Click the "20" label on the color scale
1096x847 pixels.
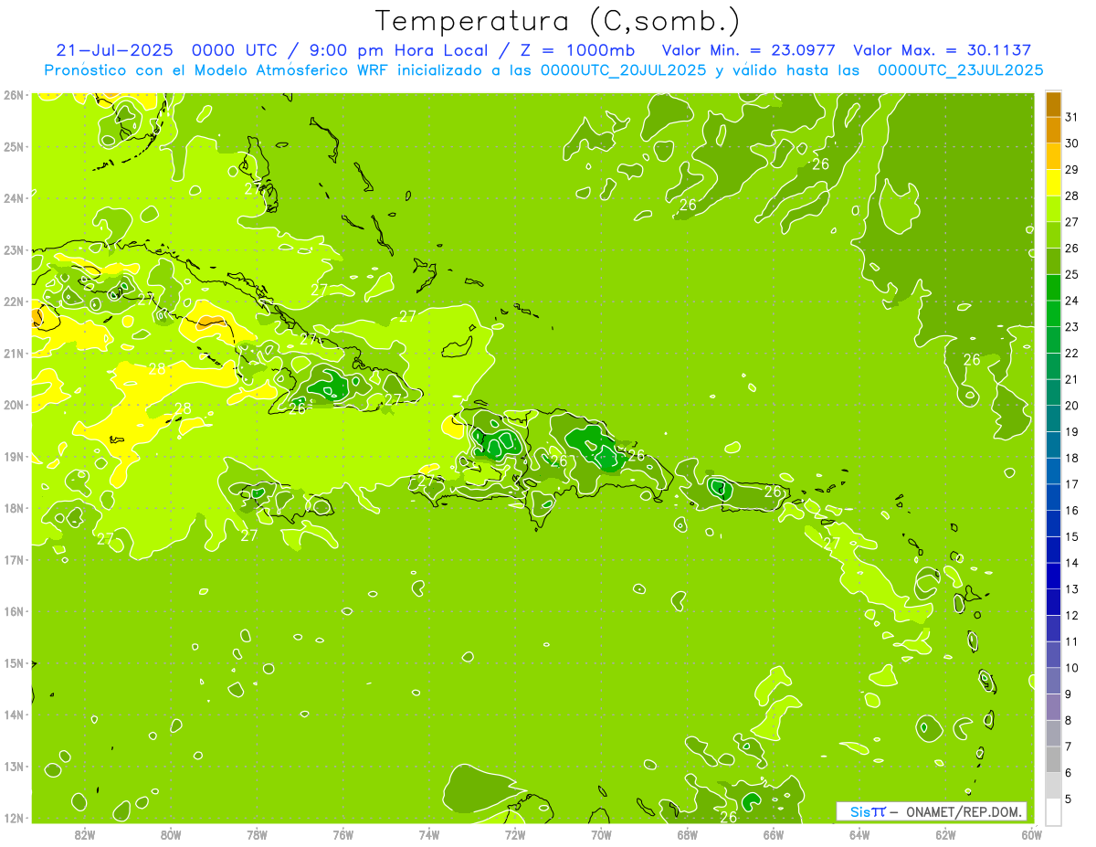(x=1071, y=406)
